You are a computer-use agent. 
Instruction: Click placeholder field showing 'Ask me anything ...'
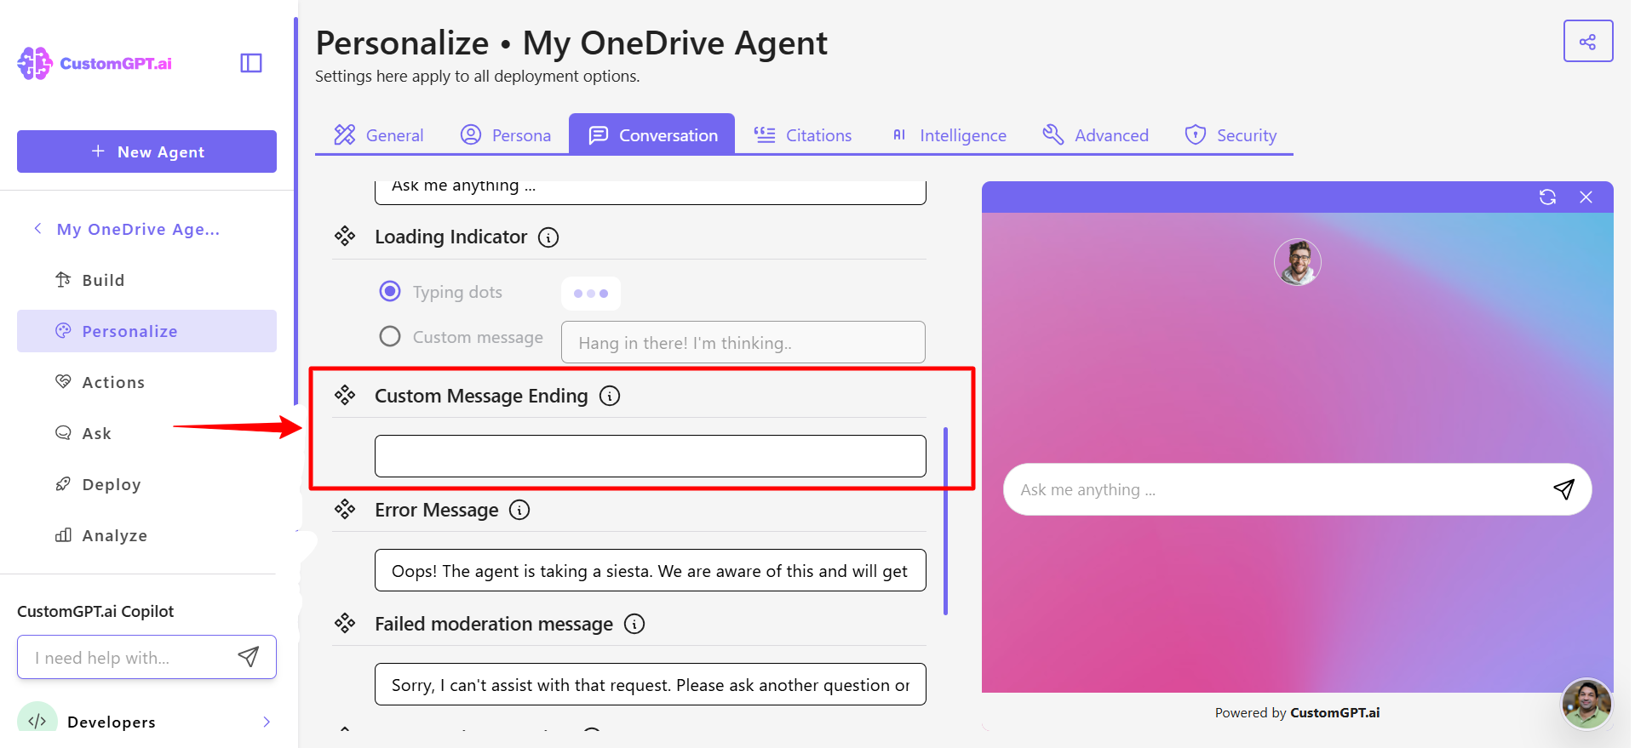(651, 191)
